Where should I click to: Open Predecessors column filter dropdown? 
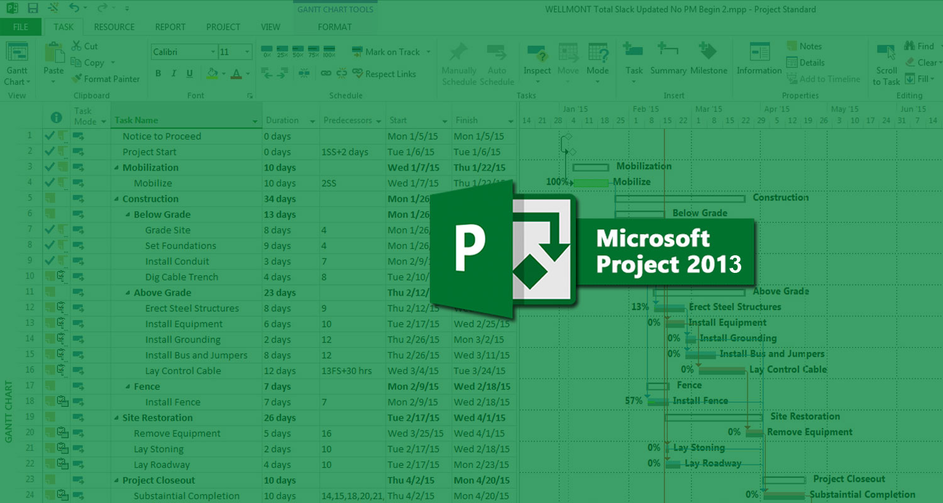coord(378,121)
